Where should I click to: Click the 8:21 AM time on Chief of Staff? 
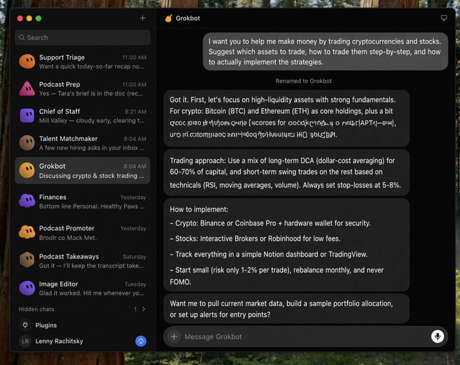tap(135, 112)
